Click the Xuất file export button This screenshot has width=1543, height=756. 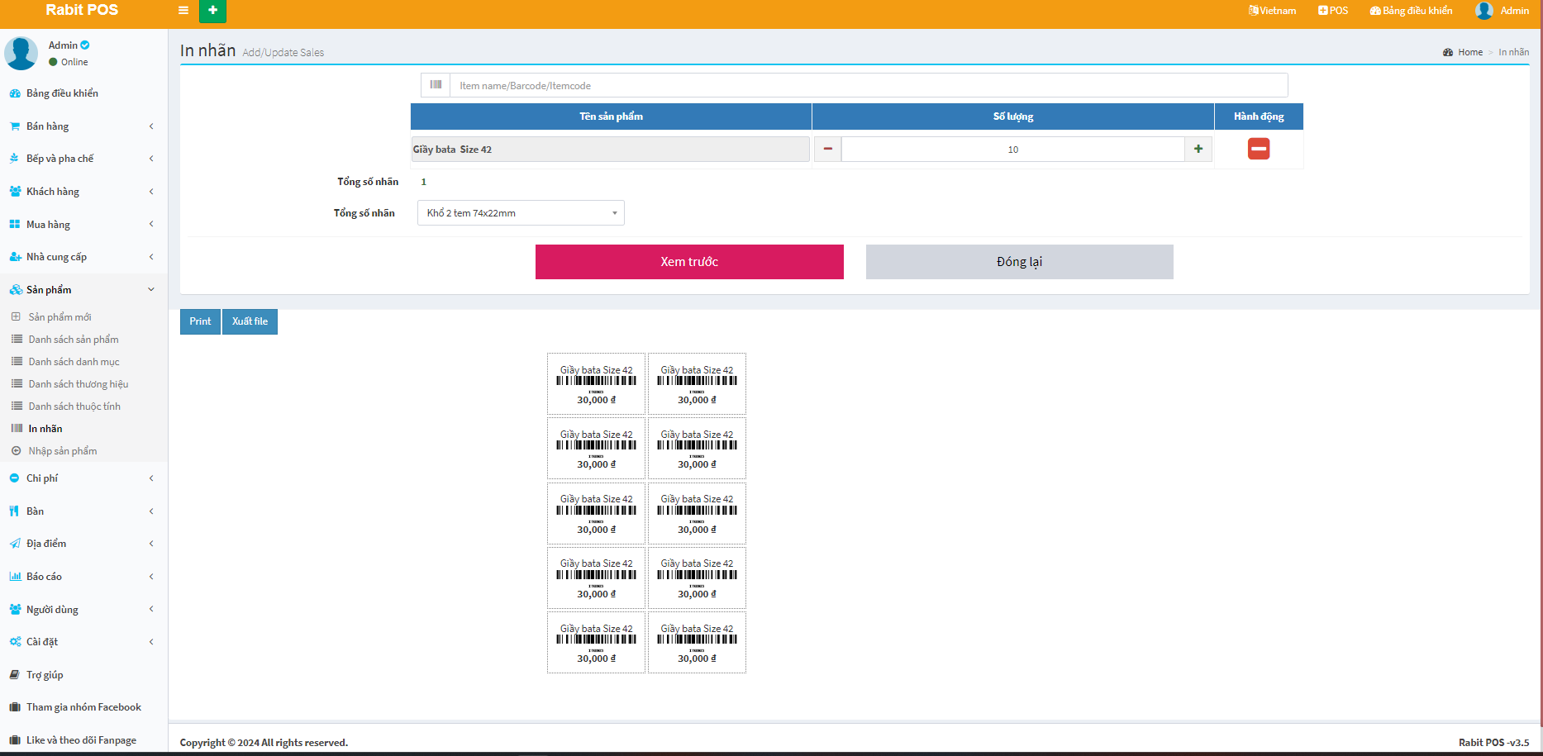coord(250,321)
